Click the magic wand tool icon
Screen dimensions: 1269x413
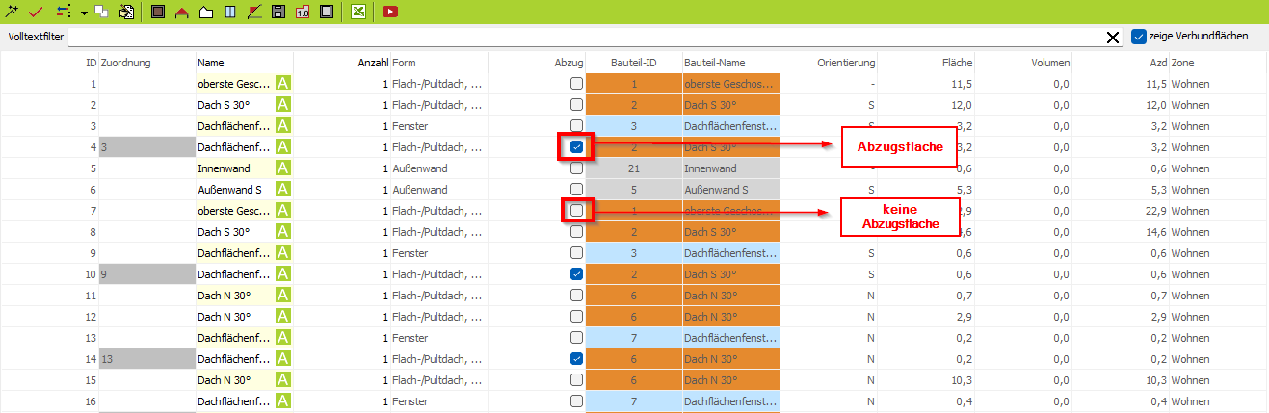tap(13, 12)
